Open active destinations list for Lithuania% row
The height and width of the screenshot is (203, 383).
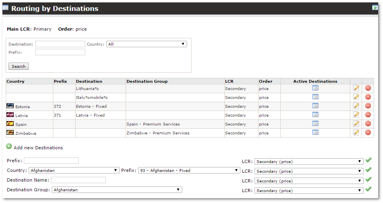pos(315,88)
